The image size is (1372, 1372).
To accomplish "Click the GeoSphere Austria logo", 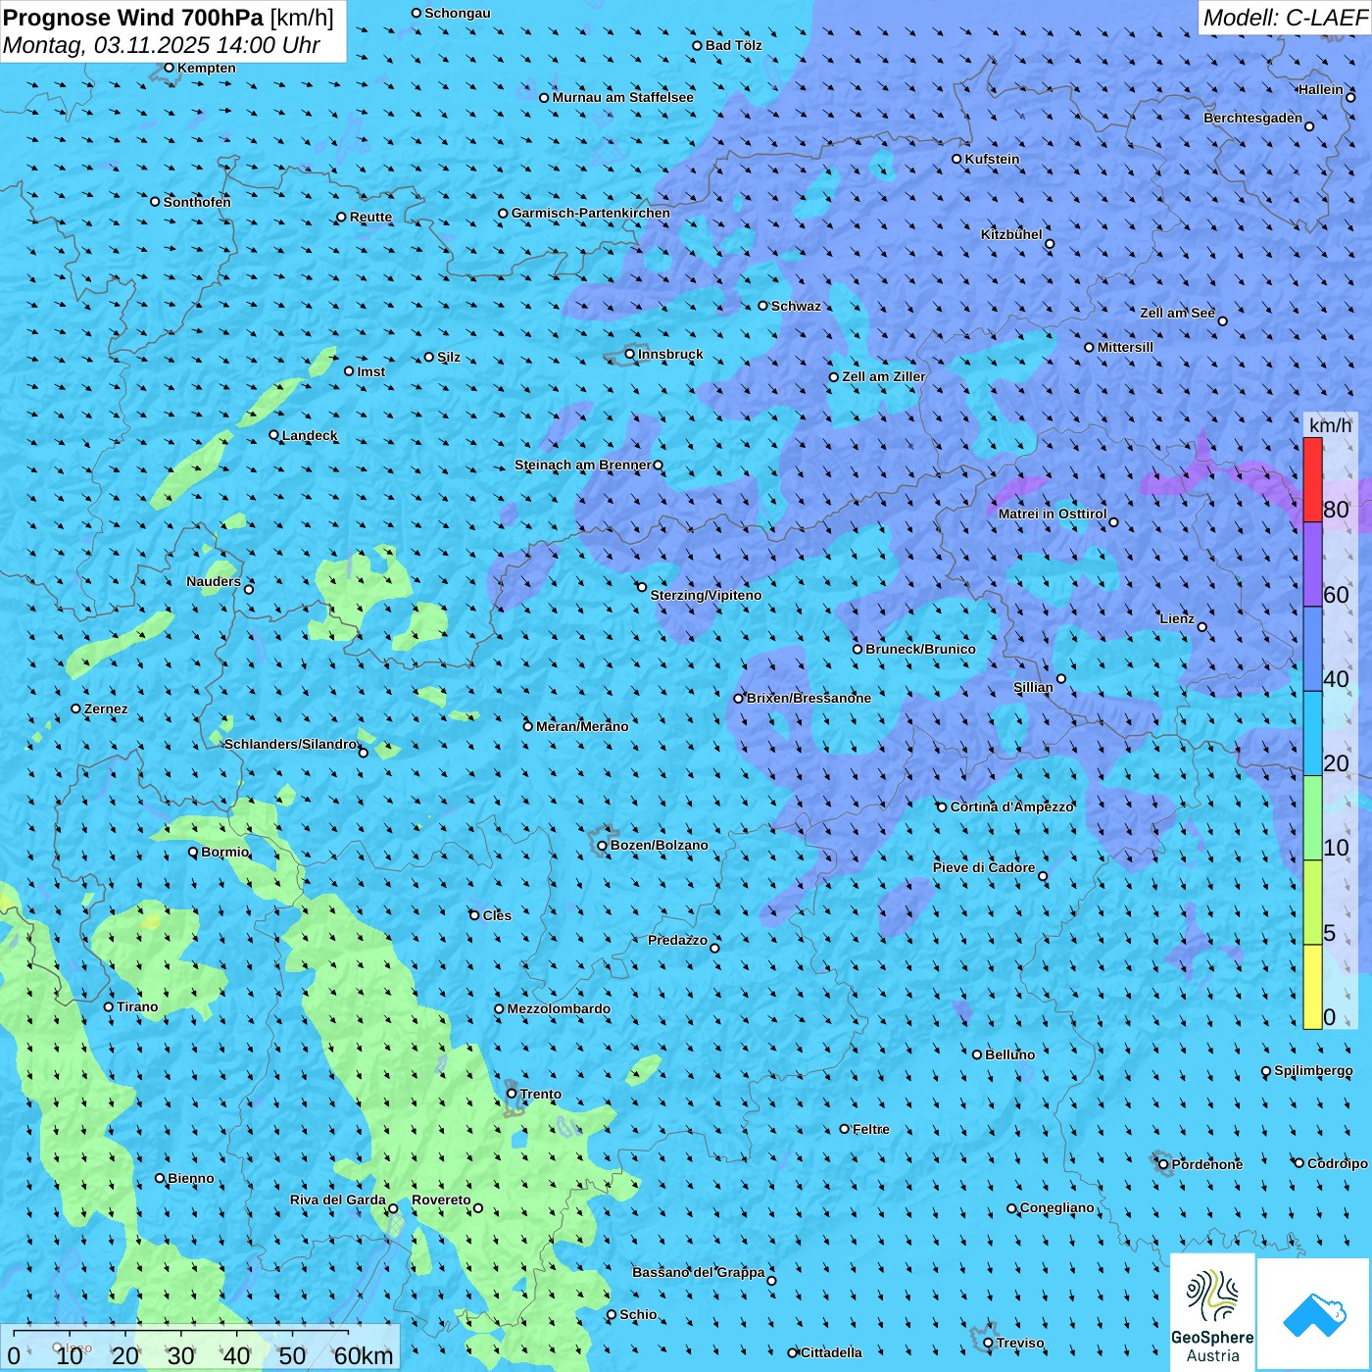I will (1212, 1312).
